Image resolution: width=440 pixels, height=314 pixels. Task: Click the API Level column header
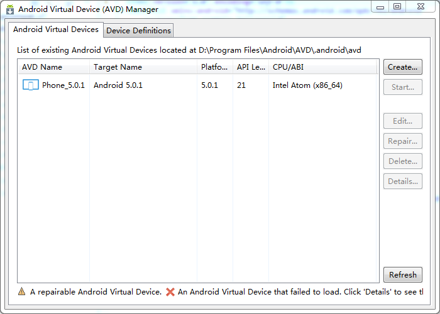[251, 67]
